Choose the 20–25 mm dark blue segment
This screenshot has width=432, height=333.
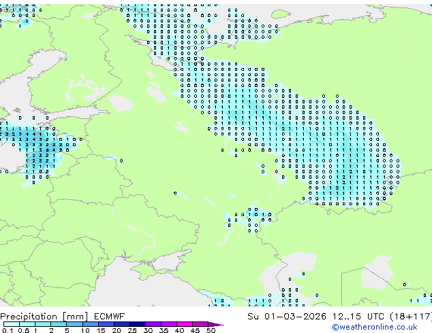click(x=122, y=324)
